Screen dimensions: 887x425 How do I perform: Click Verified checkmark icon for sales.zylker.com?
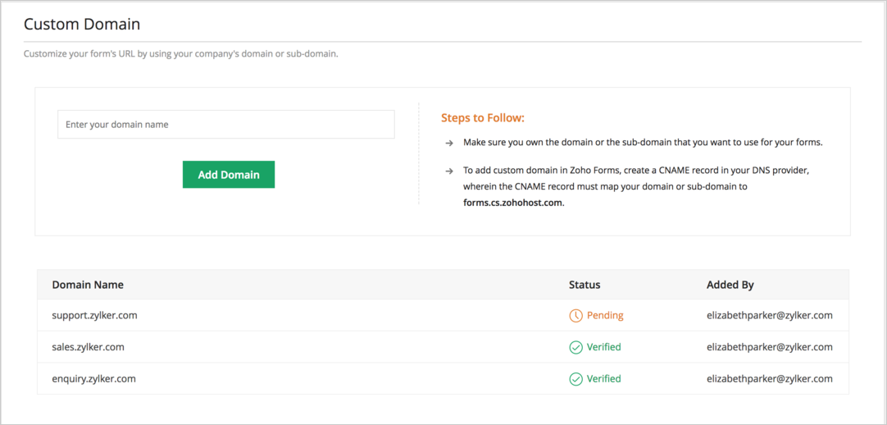click(576, 347)
